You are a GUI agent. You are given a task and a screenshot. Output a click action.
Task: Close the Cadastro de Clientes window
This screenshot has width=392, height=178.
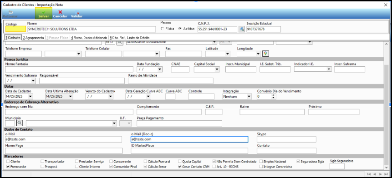385,5
